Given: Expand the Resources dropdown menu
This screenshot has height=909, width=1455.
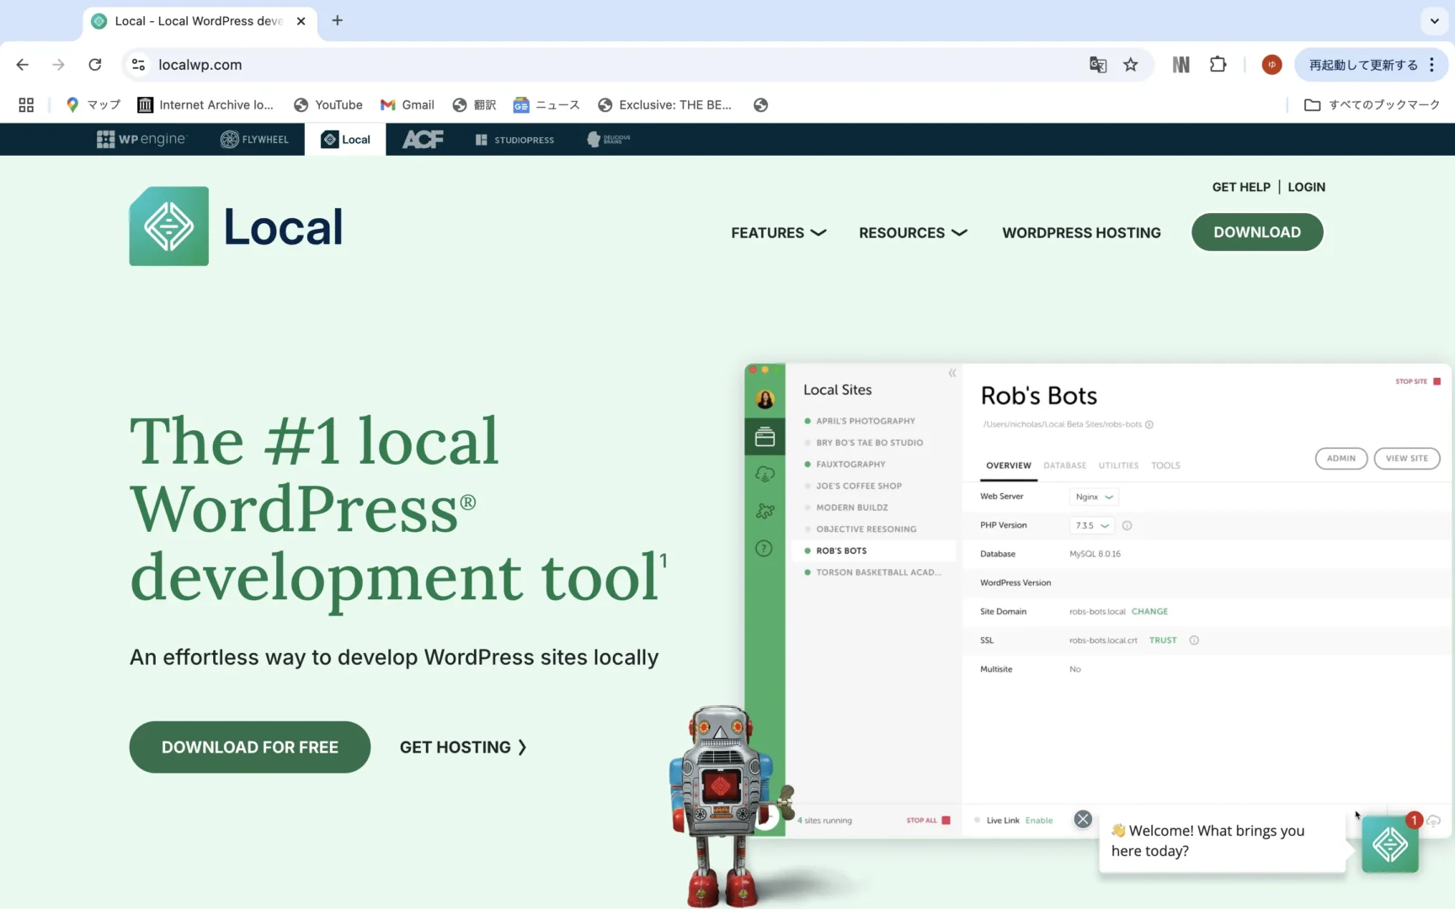Looking at the screenshot, I should click(x=913, y=233).
